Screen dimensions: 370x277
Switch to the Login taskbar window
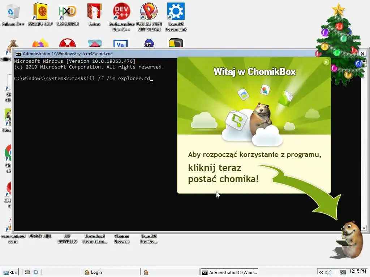pos(111,272)
